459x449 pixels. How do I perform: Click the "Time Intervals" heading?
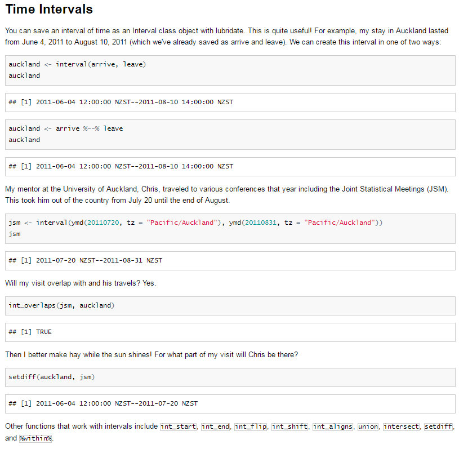point(49,10)
